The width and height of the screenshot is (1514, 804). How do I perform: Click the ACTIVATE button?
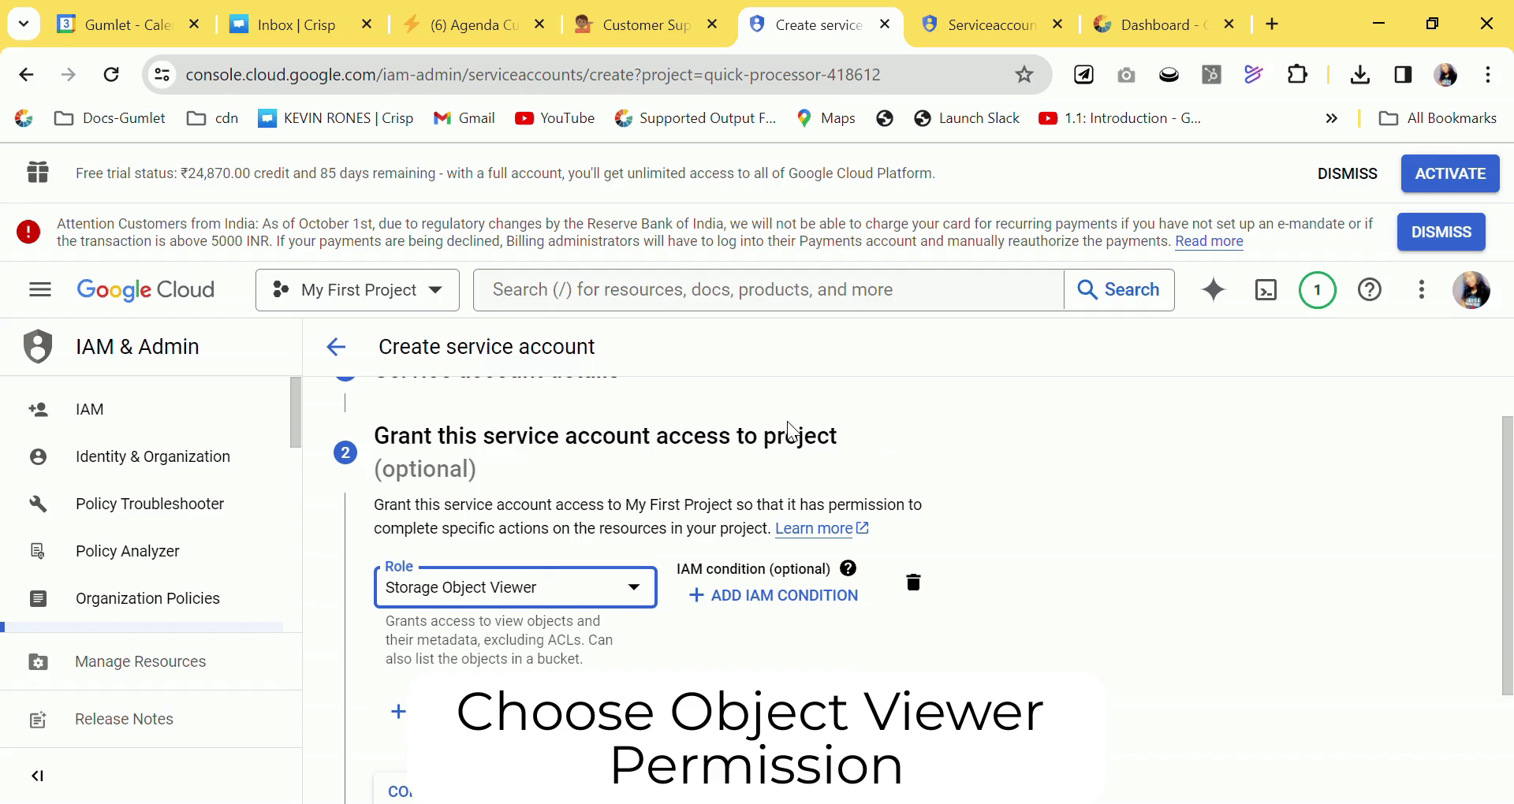pyautogui.click(x=1450, y=173)
